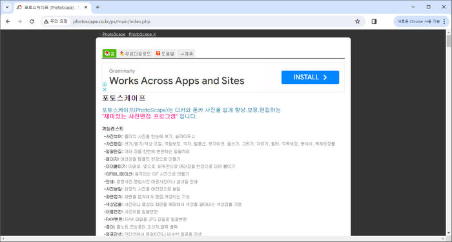This screenshot has width=452, height=242.
Task: Click the browser back arrow
Action: pos(8,21)
